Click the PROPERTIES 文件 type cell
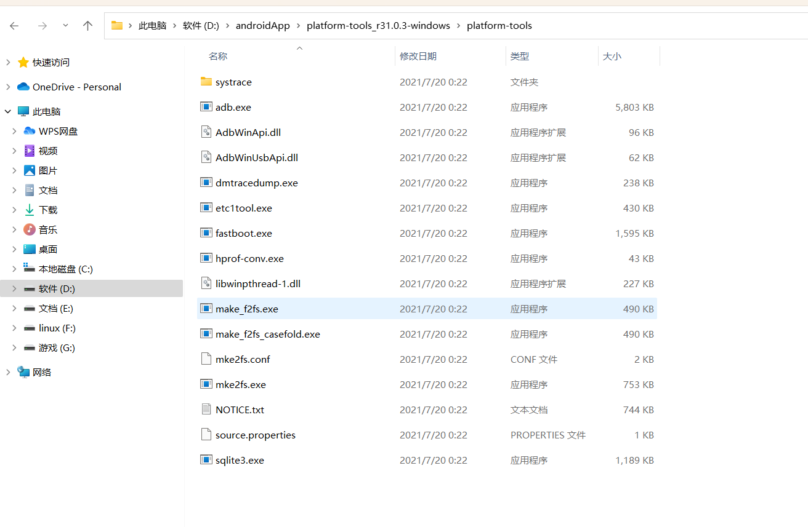The width and height of the screenshot is (808, 527). [548, 435]
